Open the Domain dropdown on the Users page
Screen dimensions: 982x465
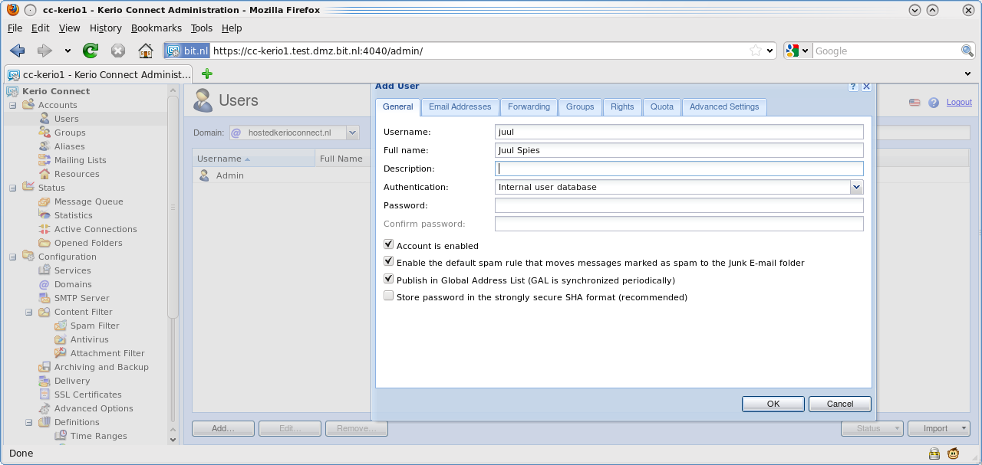(353, 133)
